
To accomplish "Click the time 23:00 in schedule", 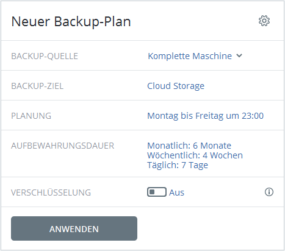I will pyautogui.click(x=253, y=116).
